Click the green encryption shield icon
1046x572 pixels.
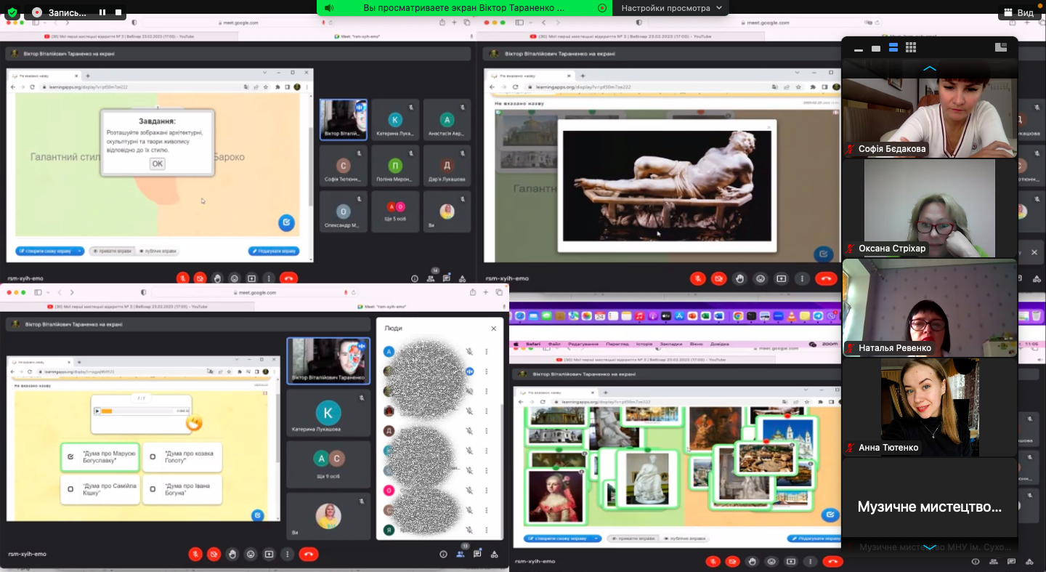point(12,12)
